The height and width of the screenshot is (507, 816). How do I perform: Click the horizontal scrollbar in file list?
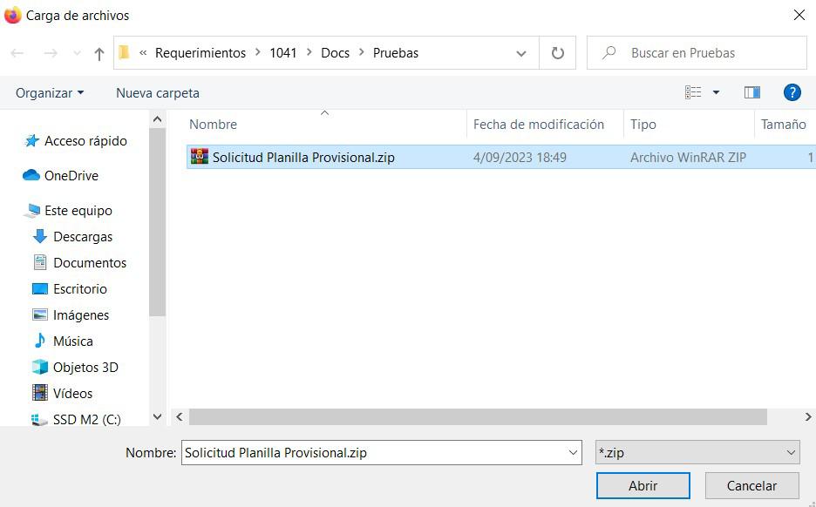click(478, 417)
